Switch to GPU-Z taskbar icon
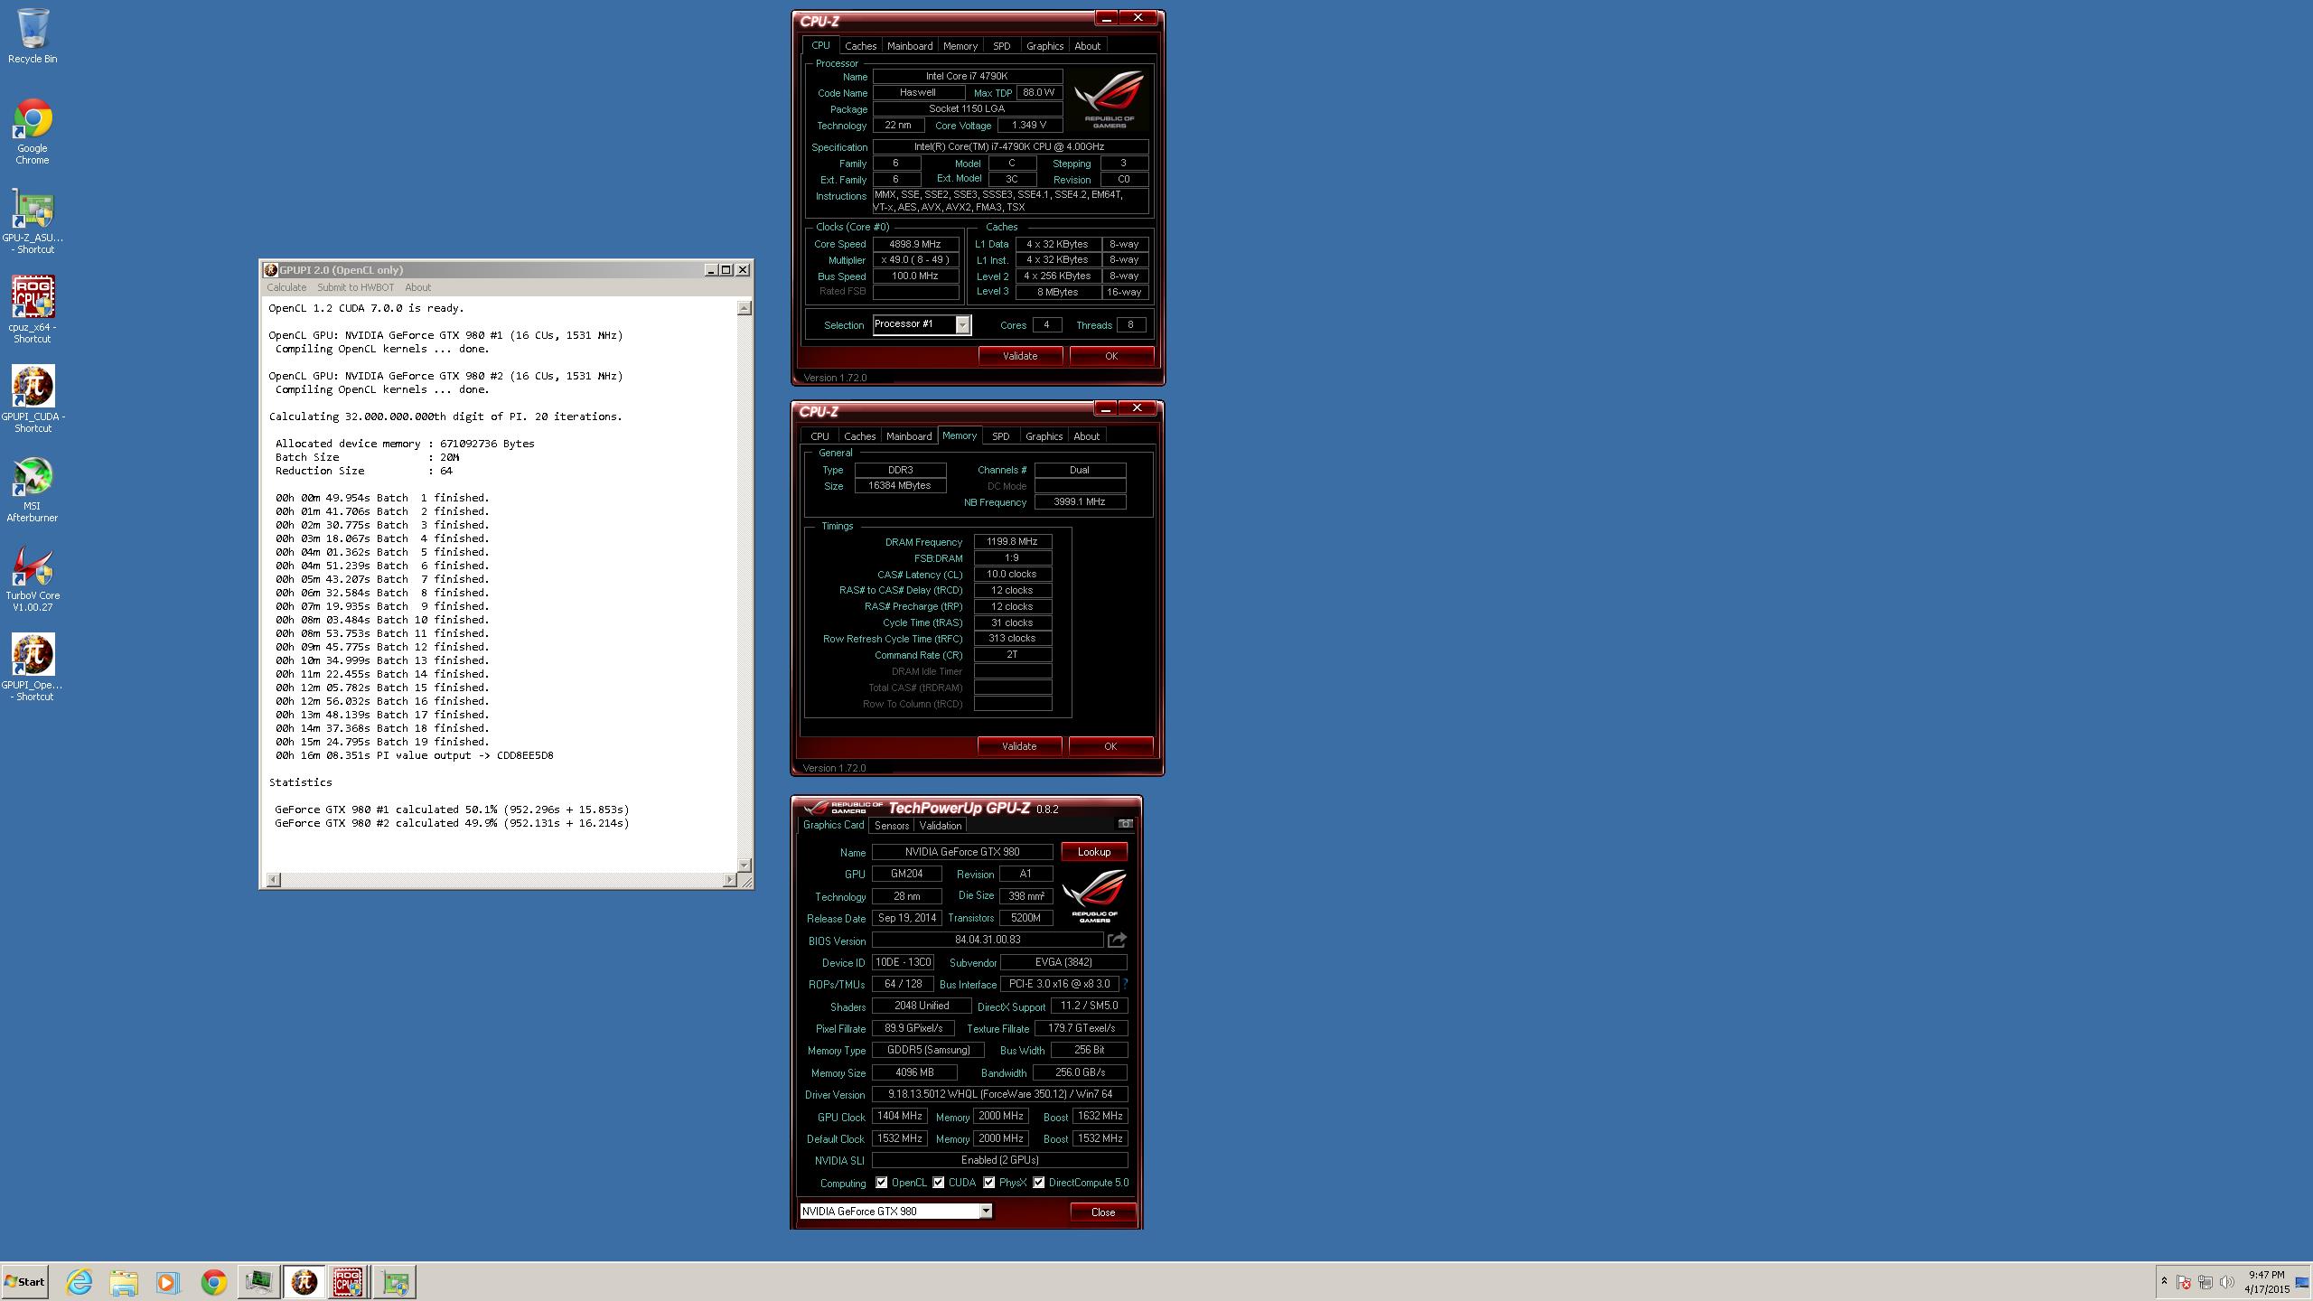This screenshot has width=2313, height=1301. [395, 1282]
